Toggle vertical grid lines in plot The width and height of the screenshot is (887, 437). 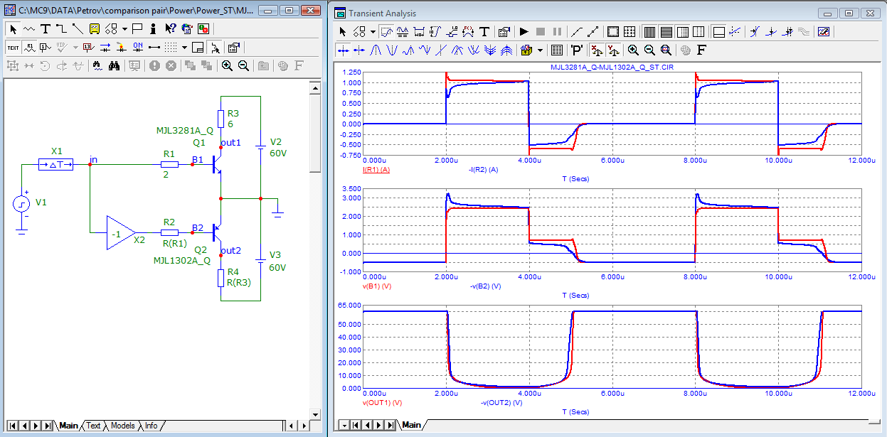[649, 31]
